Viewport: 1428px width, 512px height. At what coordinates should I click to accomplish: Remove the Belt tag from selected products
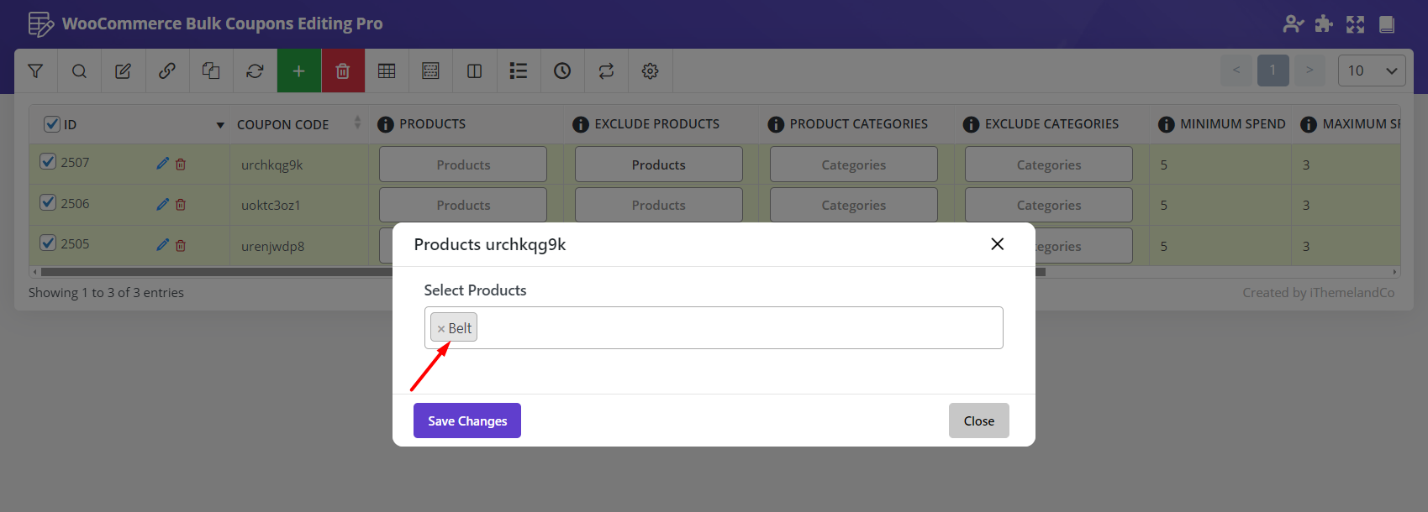pos(440,329)
